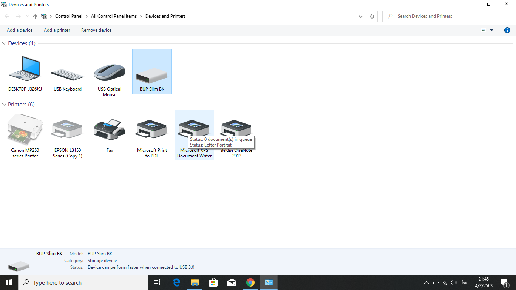Select the USB Keyboard device icon
The height and width of the screenshot is (290, 516).
(x=67, y=73)
